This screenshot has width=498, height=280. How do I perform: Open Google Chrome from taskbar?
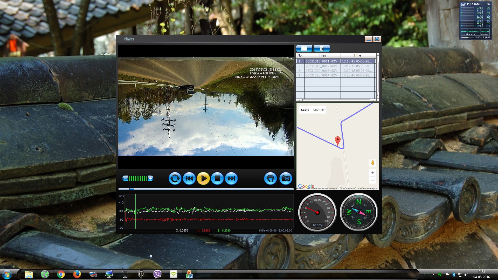[x=61, y=274]
